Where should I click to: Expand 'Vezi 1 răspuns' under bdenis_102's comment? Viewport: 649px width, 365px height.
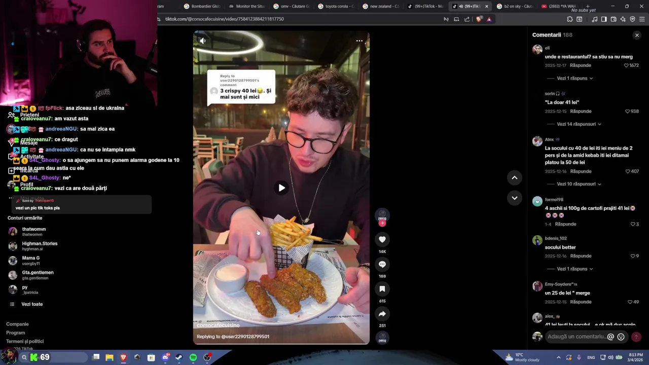click(575, 269)
